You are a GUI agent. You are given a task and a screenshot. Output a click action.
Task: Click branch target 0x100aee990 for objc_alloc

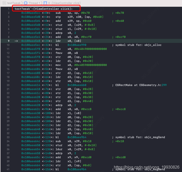(x=77, y=45)
